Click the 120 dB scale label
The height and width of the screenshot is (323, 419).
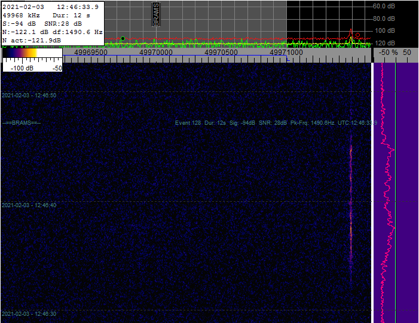pos(385,43)
